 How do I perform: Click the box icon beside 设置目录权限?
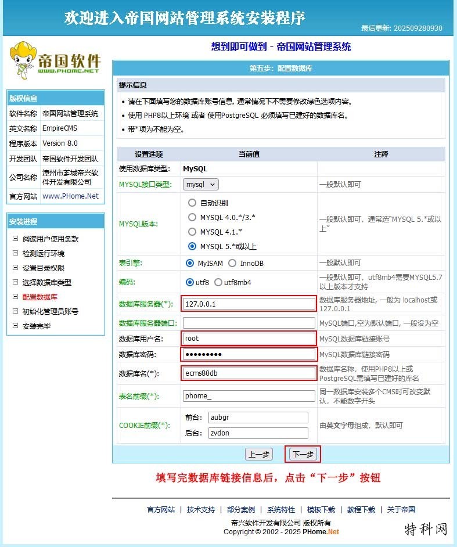point(15,268)
